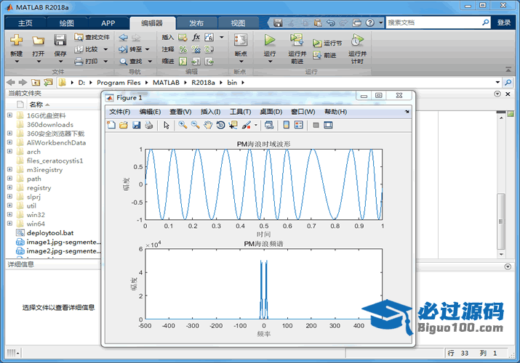
Task: Click Run Section (运行节) button
Action: point(327,43)
